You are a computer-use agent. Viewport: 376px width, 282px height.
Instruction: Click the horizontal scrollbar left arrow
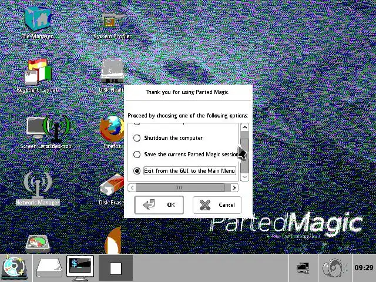click(132, 187)
